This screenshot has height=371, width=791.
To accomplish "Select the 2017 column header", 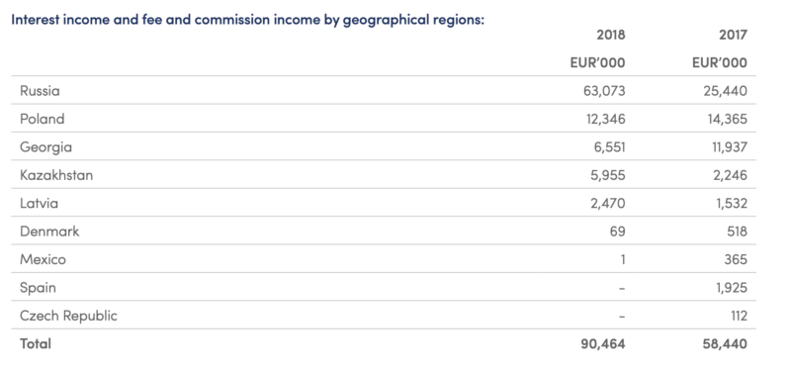I will point(733,35).
